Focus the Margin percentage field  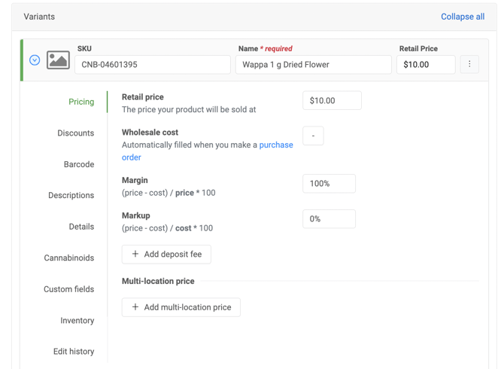point(329,184)
